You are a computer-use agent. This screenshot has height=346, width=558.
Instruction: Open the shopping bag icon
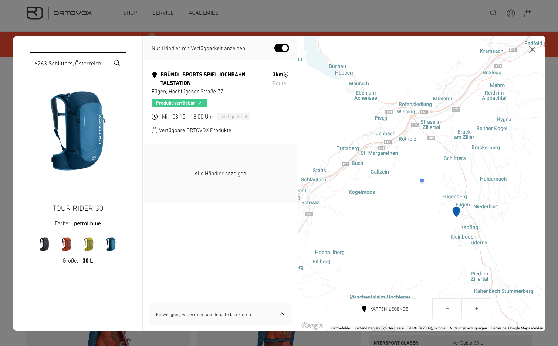[528, 13]
